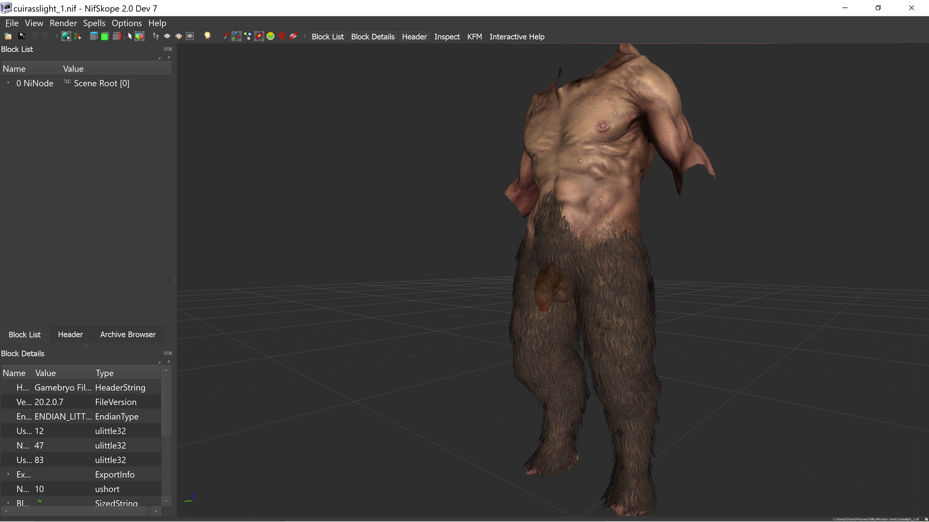Click Block List toolbar button
The width and height of the screenshot is (929, 522).
tap(328, 37)
